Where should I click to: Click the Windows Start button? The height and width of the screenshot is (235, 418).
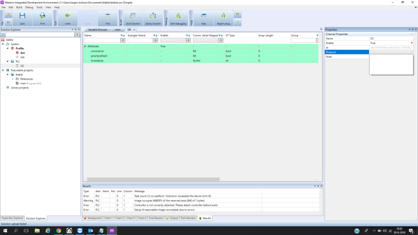4,231
